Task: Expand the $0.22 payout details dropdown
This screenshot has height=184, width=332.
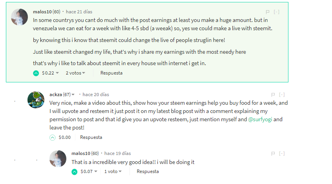Action: point(57,73)
